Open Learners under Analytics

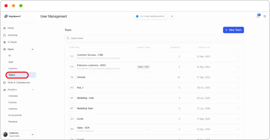click(13, 109)
